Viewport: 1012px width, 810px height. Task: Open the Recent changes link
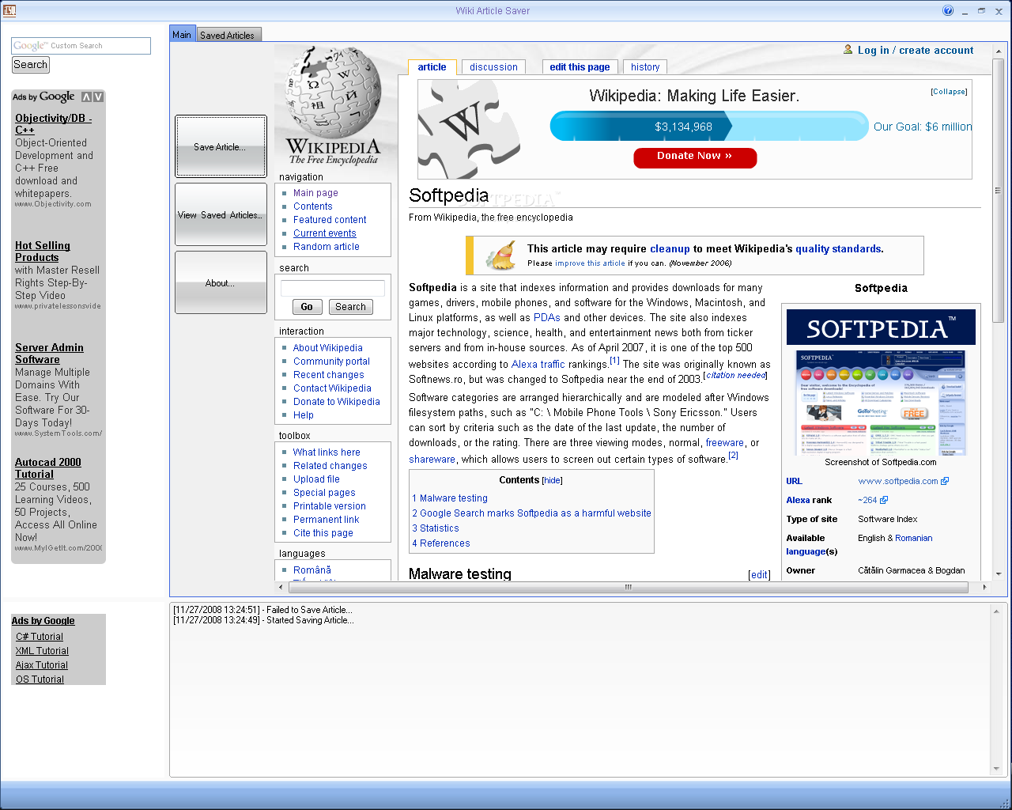[329, 375]
